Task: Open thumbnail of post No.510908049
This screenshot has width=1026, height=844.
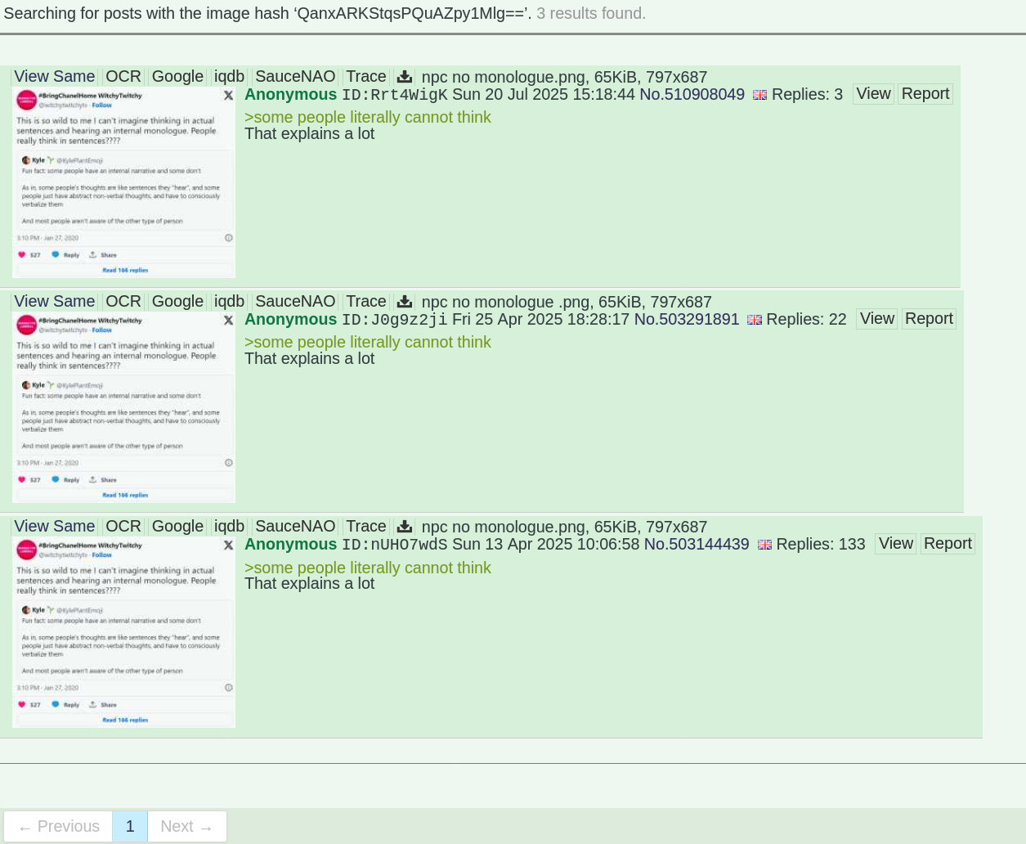Action: (x=123, y=183)
